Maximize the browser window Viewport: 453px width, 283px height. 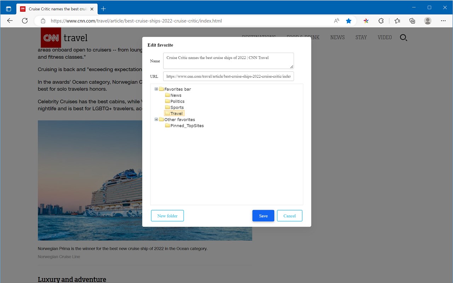pos(429,7)
